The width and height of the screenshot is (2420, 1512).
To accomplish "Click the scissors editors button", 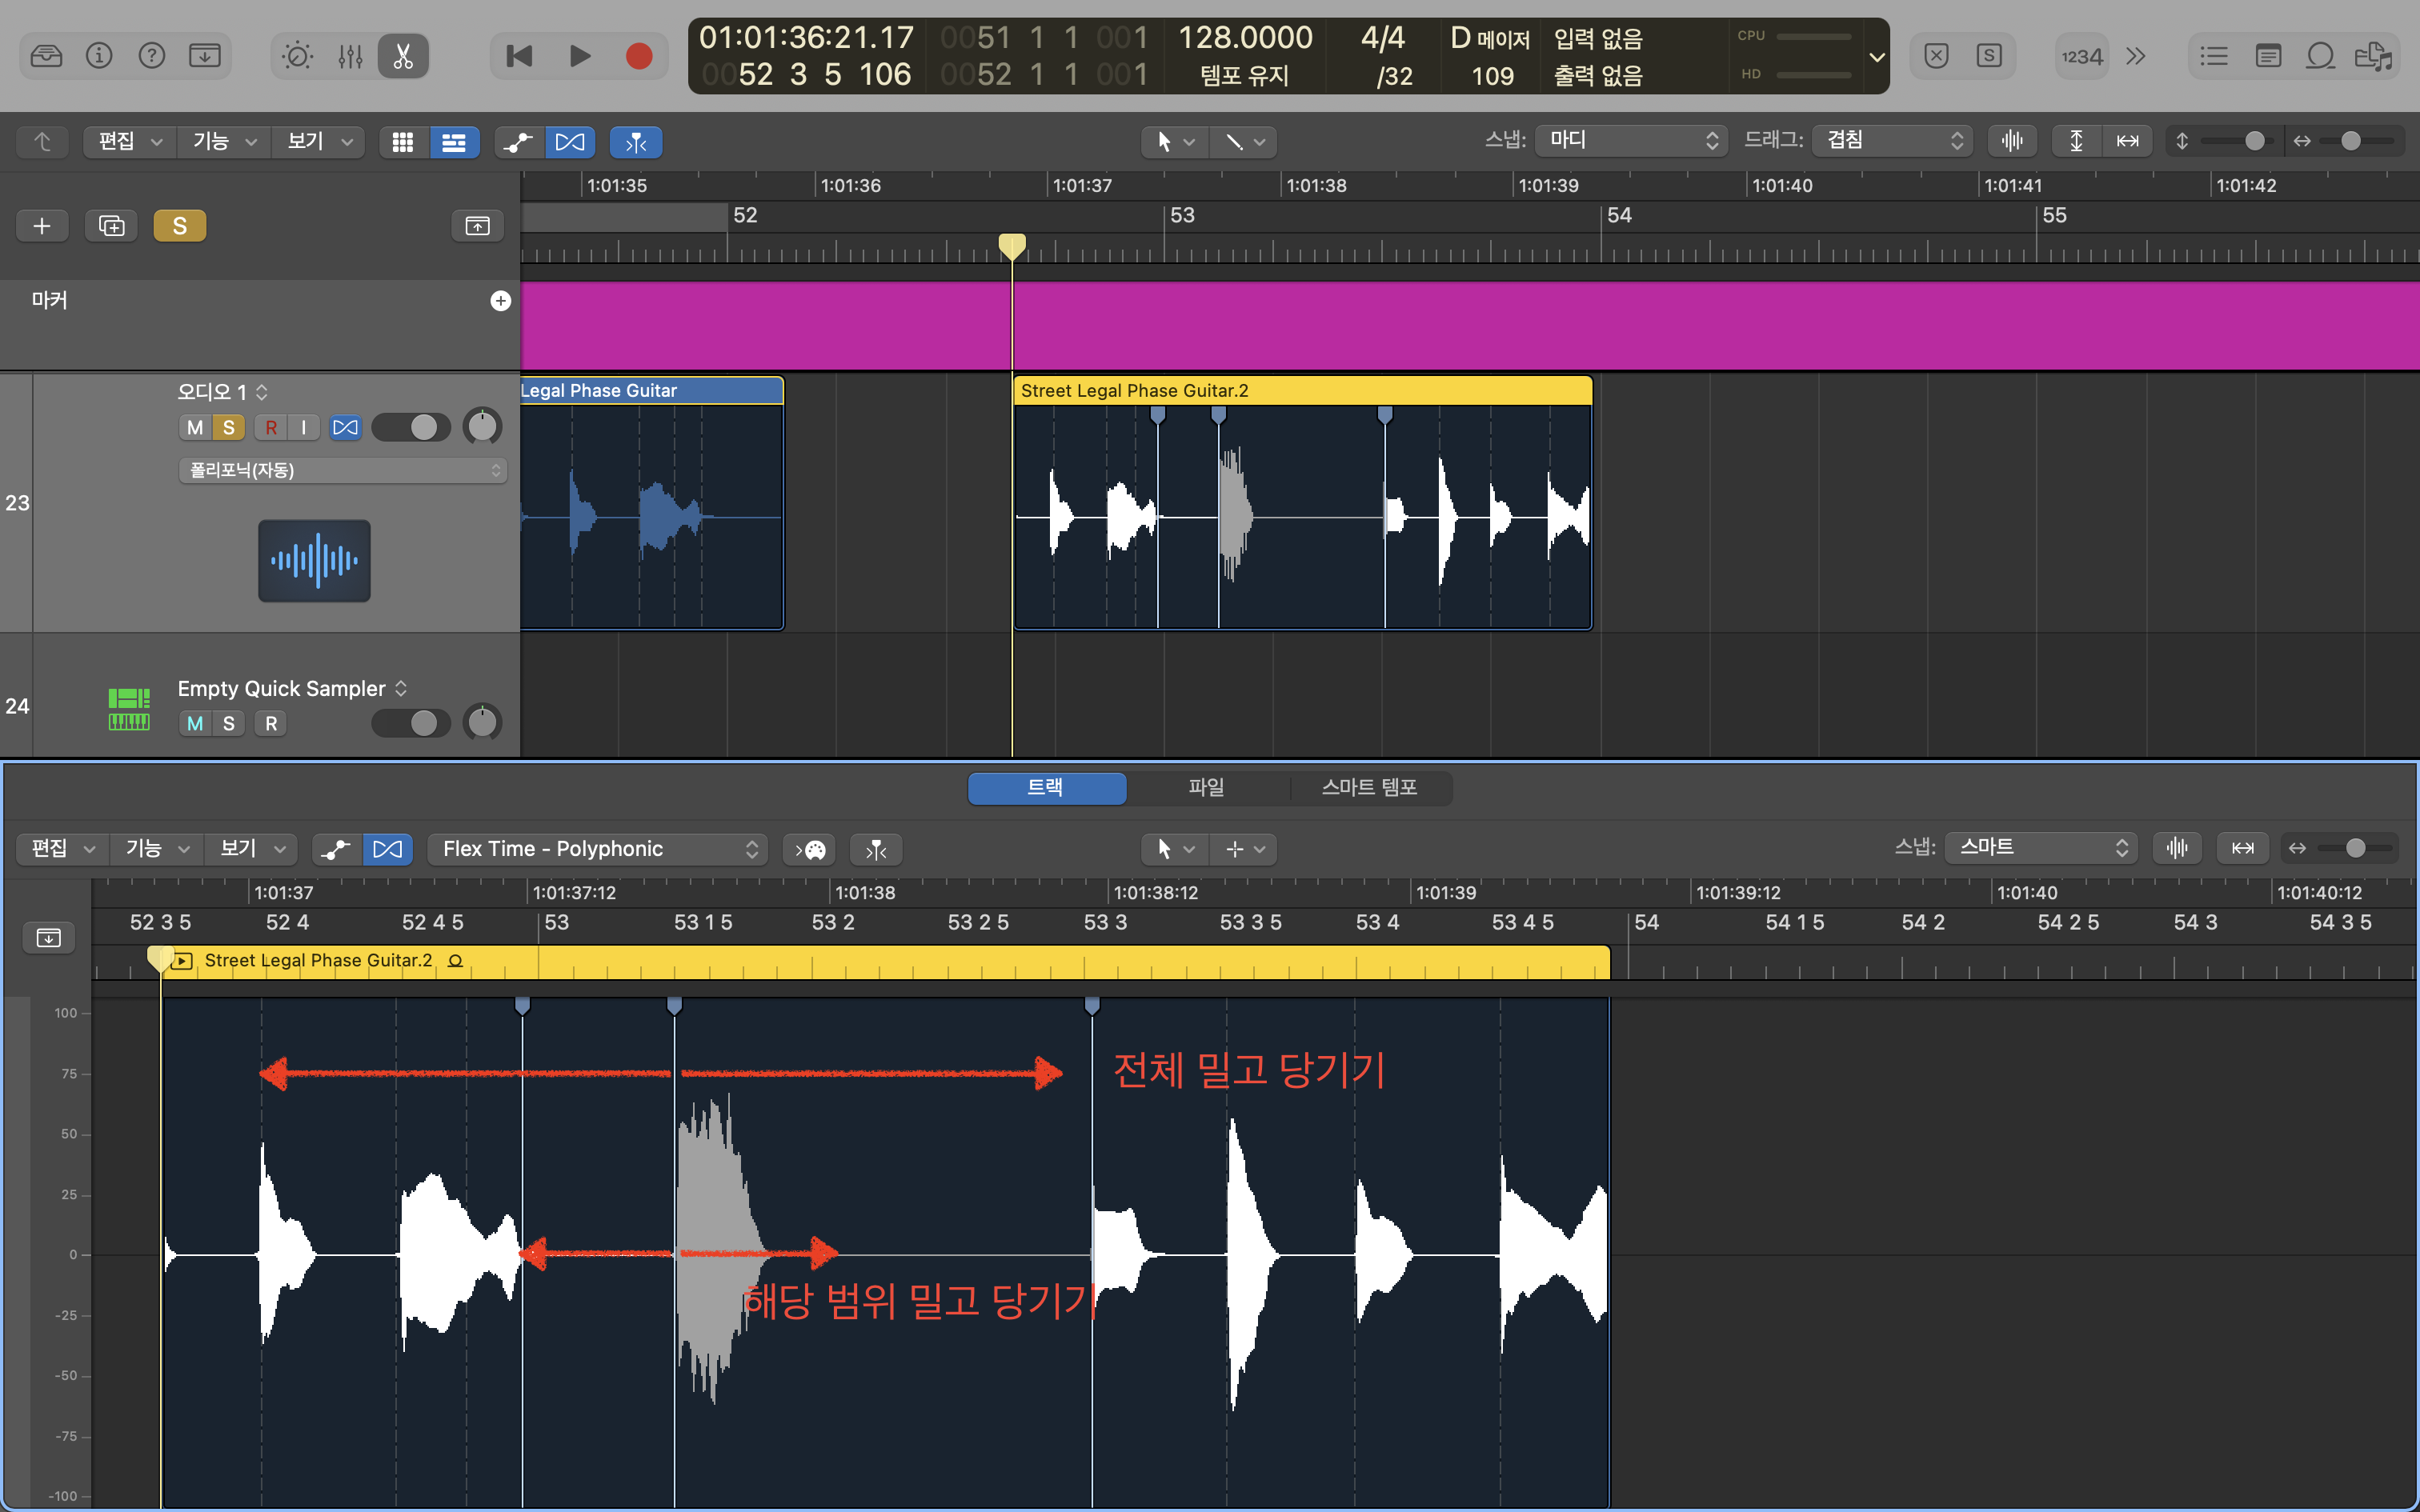I will (x=403, y=56).
